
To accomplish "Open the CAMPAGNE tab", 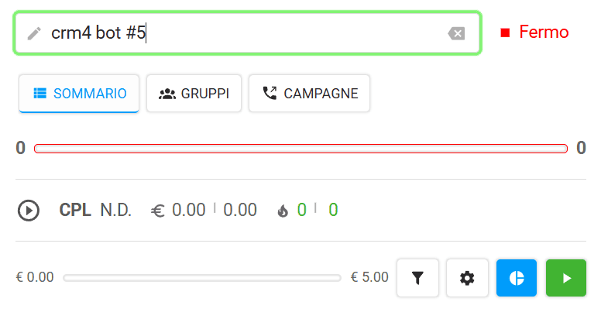I will point(309,94).
